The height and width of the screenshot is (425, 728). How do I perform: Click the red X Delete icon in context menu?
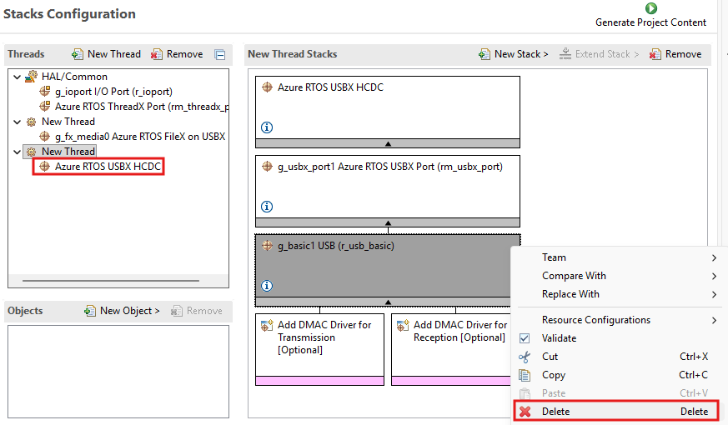pyautogui.click(x=525, y=412)
